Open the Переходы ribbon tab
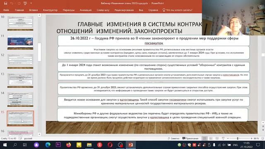Screen dimensions: 265x149 pyautogui.click(x=69, y=10)
